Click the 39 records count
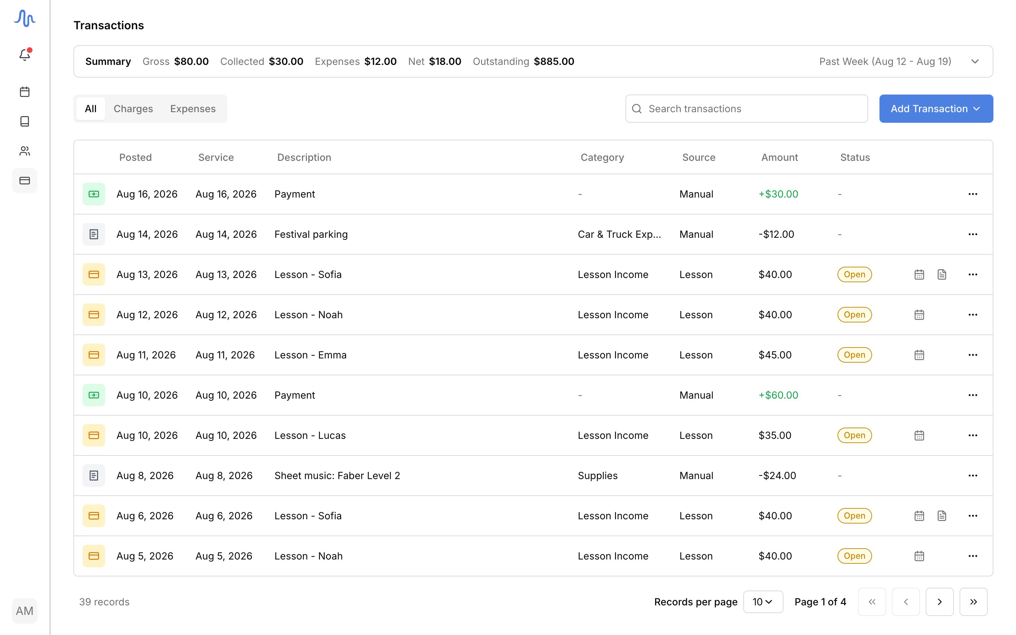 tap(104, 602)
